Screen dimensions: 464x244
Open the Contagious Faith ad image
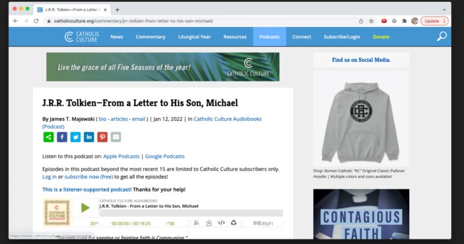pos(362,214)
